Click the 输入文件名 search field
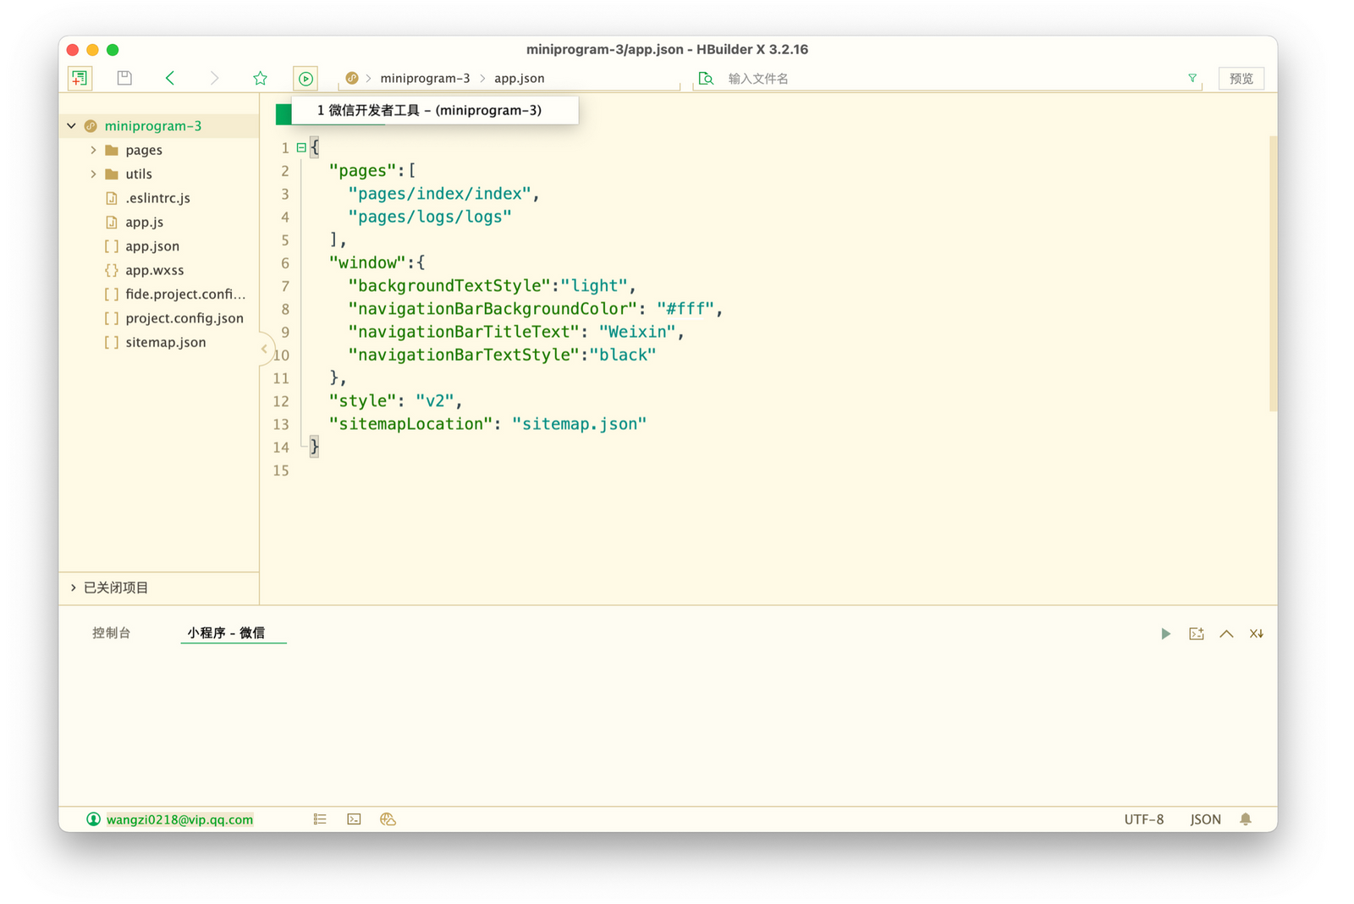Image resolution: width=1354 pixels, height=904 pixels. (x=948, y=79)
